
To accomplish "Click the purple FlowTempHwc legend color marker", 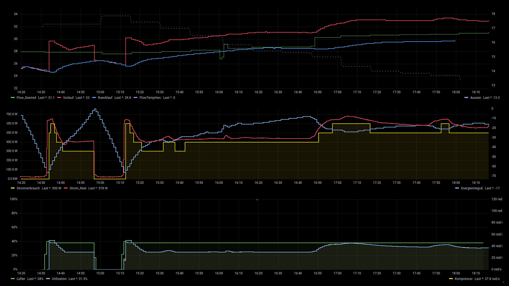I will 135,98.
